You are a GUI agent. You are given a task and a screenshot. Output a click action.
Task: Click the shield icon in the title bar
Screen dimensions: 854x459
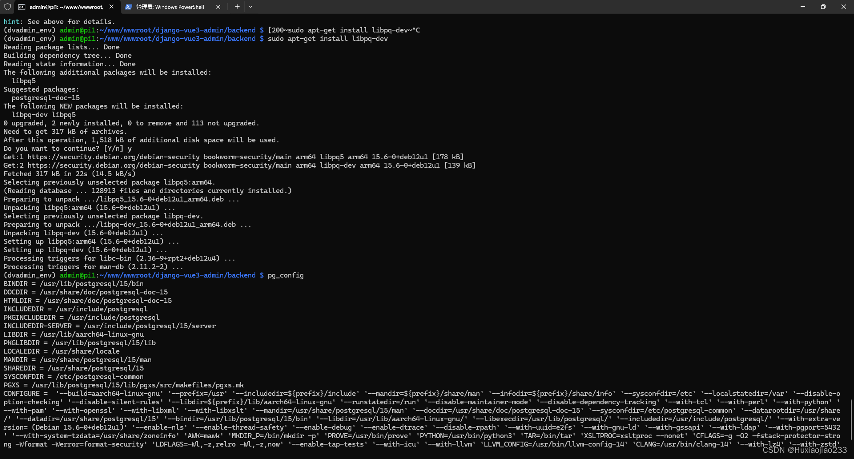(x=8, y=7)
